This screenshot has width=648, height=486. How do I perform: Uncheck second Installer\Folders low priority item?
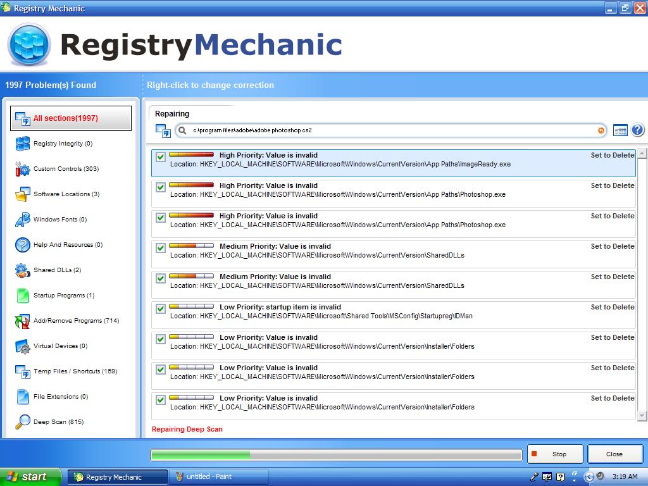(x=161, y=370)
